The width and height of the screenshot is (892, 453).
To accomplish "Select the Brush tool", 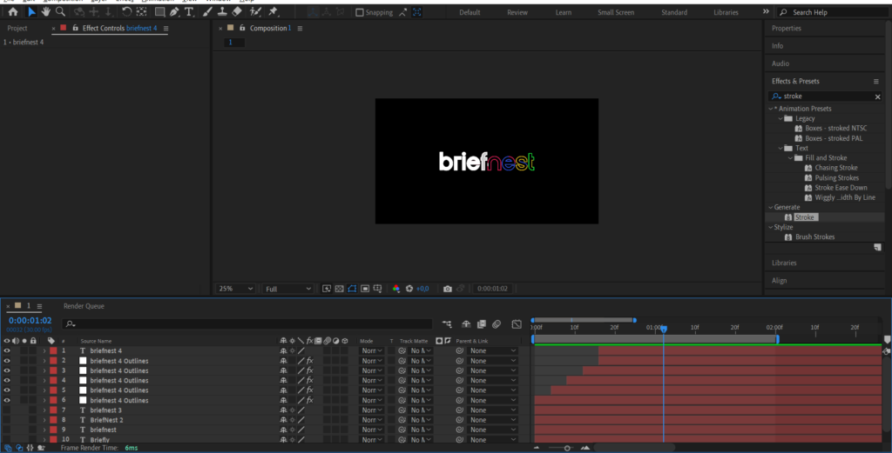I will [207, 12].
